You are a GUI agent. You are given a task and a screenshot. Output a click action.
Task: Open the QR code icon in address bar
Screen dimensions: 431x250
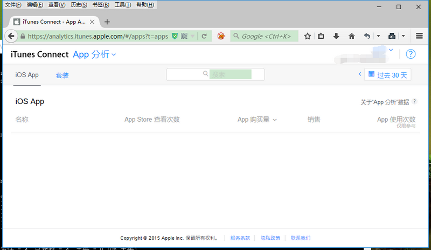184,36
